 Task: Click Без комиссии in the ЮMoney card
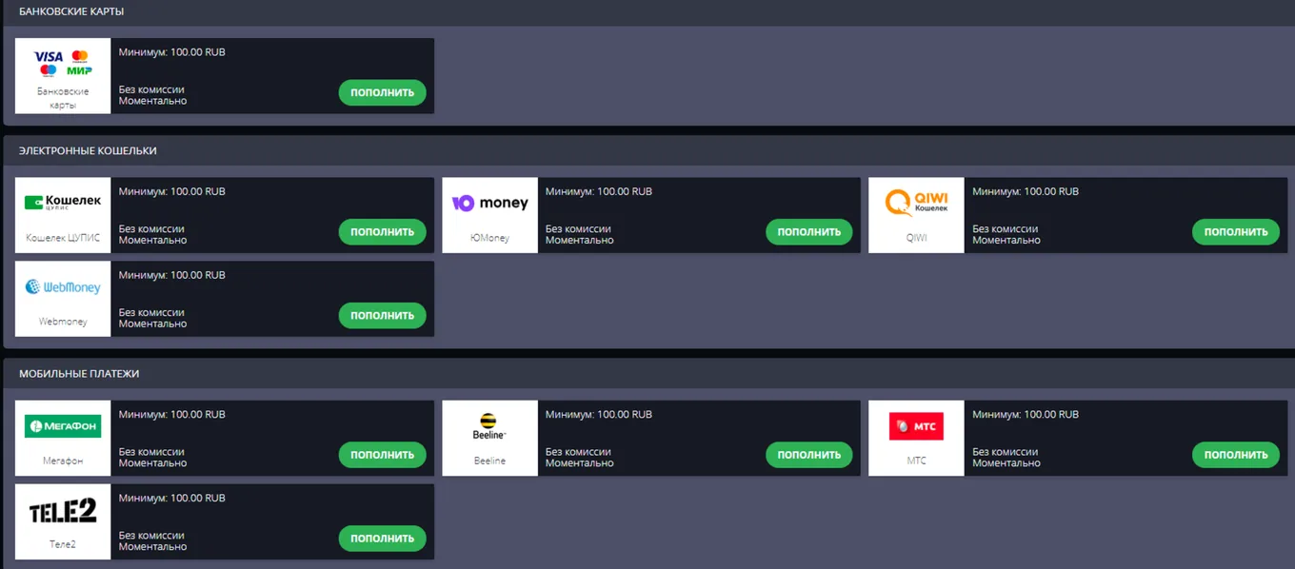[x=579, y=228]
